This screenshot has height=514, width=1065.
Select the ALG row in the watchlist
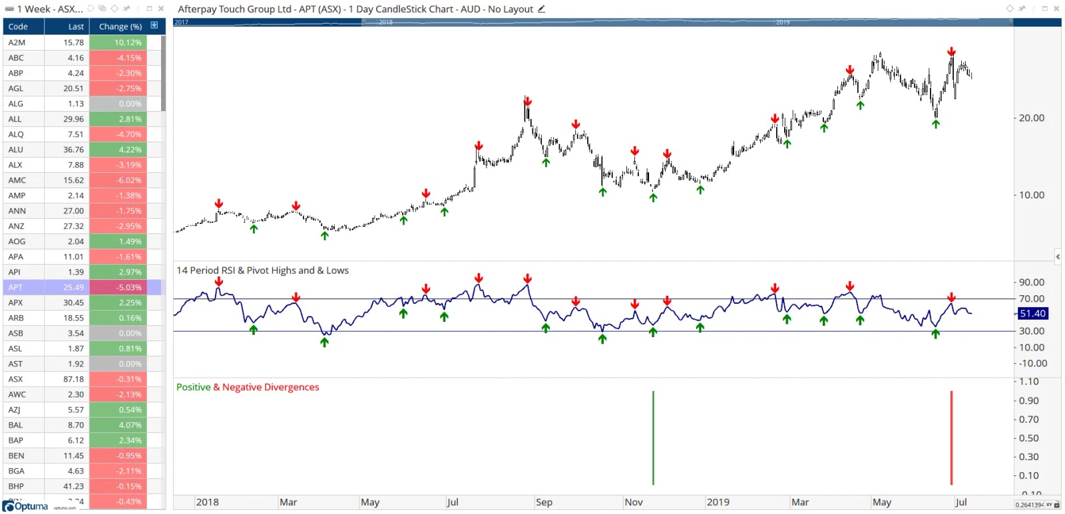pyautogui.click(x=83, y=104)
